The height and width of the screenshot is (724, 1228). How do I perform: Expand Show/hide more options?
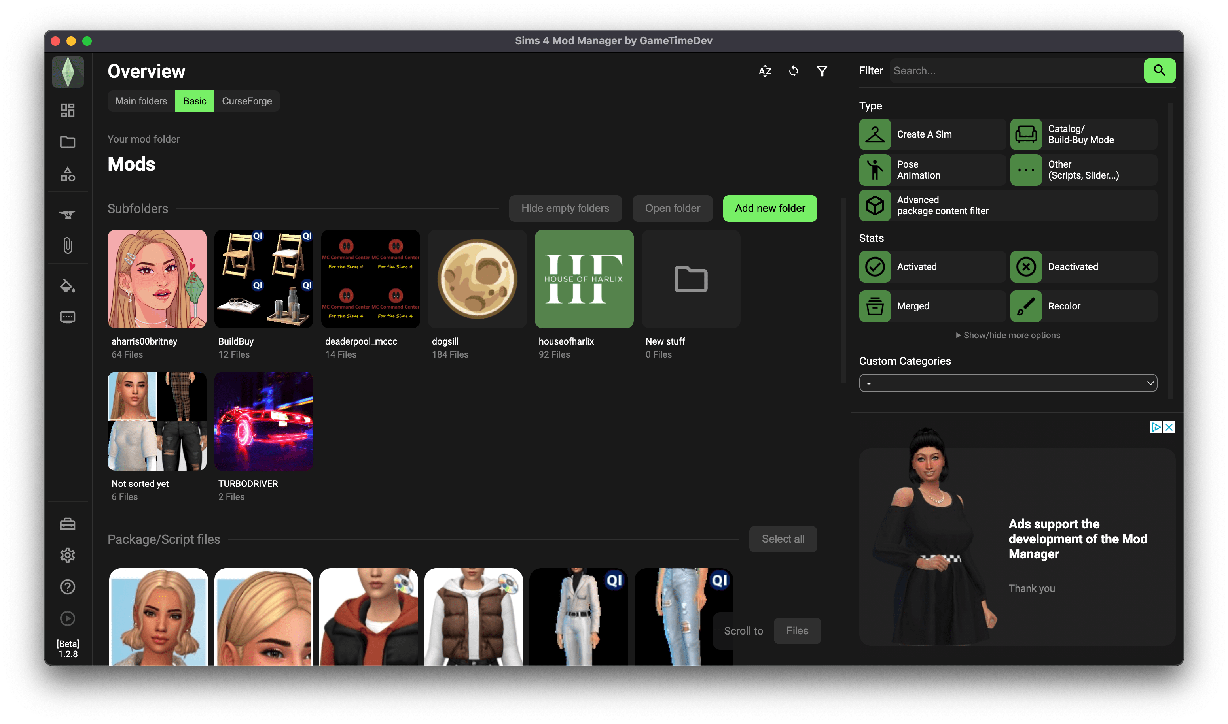(x=1008, y=335)
